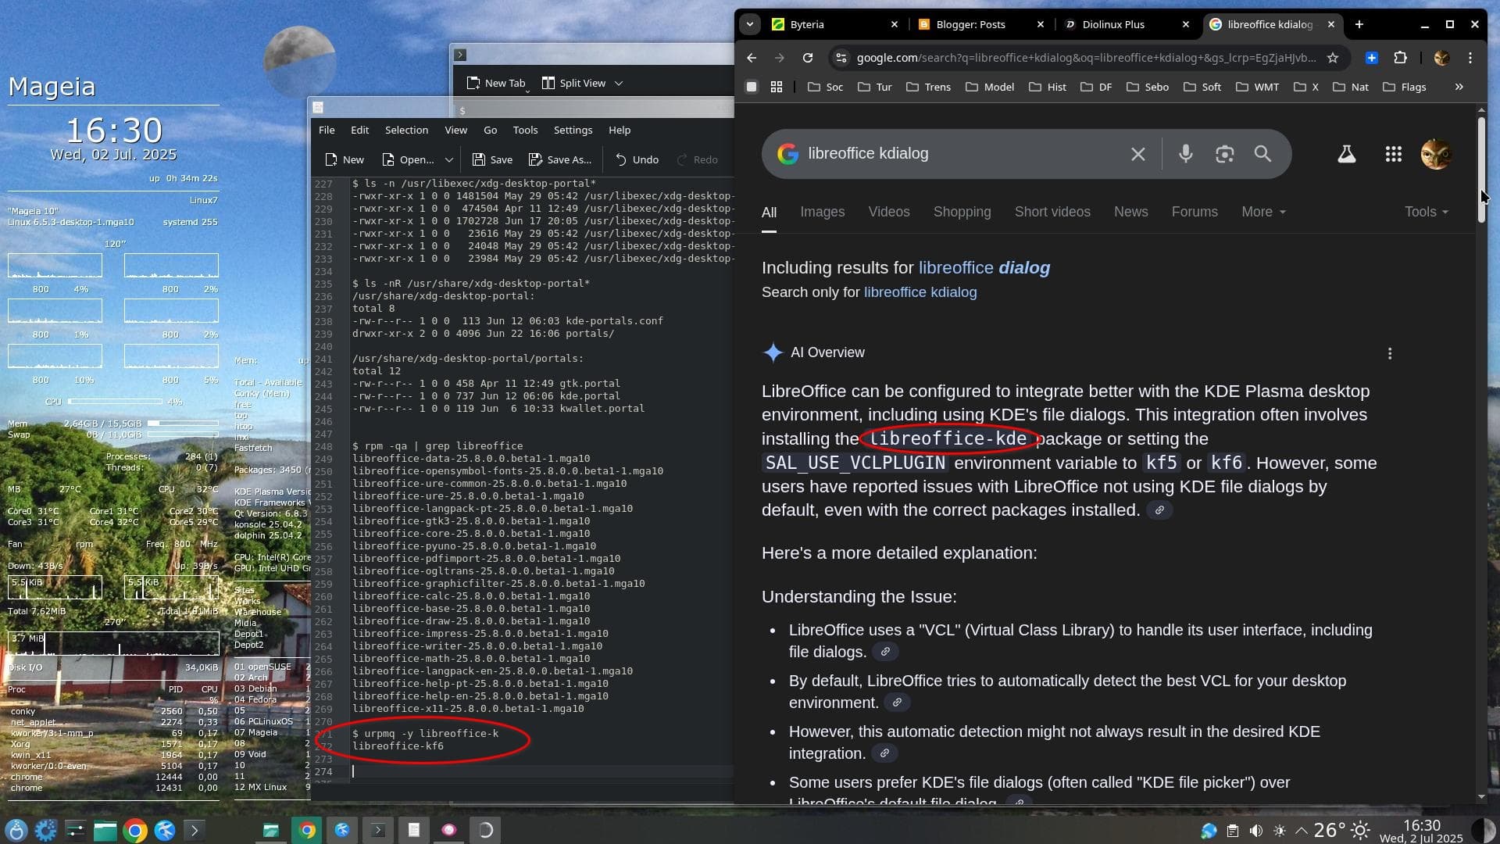The height and width of the screenshot is (844, 1500).
Task: Open Google apps grid
Action: click(x=1393, y=154)
